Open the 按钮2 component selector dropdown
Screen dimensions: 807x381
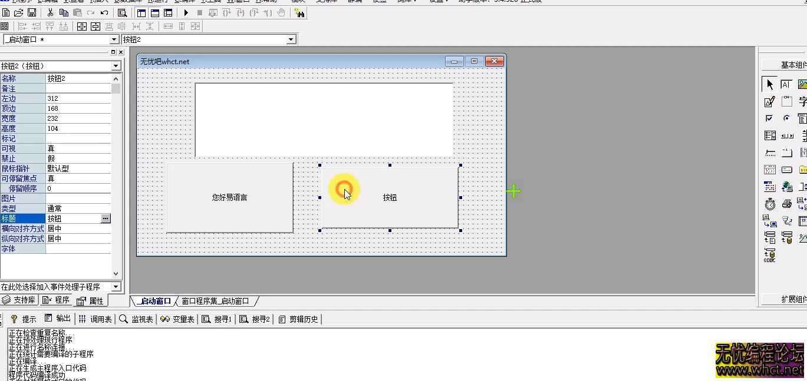291,39
